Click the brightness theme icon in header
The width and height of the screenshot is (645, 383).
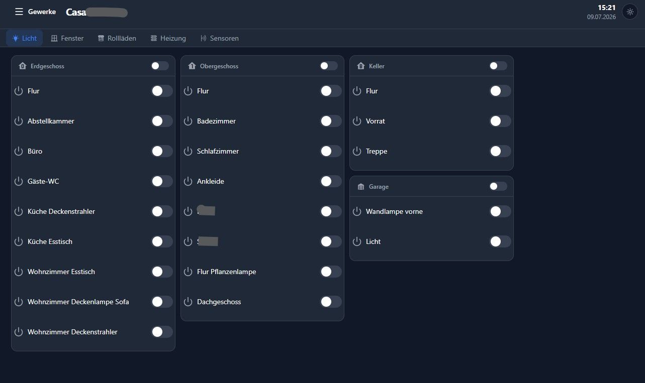(630, 12)
